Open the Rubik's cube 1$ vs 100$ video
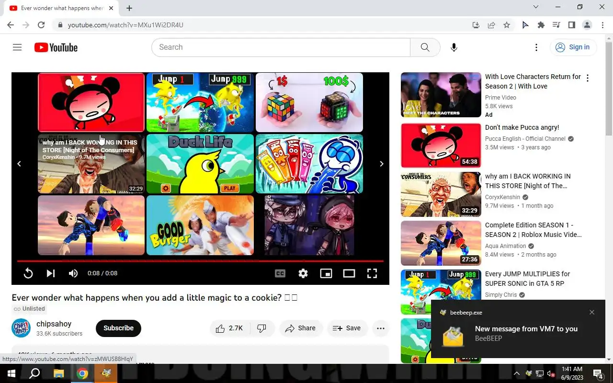613x383 pixels. pyautogui.click(x=309, y=102)
